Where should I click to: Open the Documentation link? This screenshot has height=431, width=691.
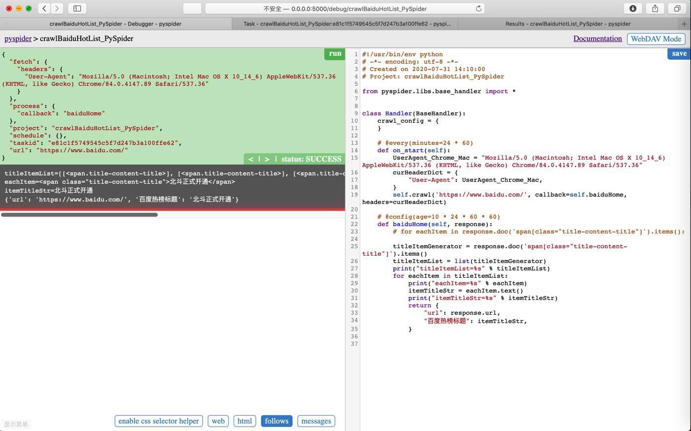[597, 38]
